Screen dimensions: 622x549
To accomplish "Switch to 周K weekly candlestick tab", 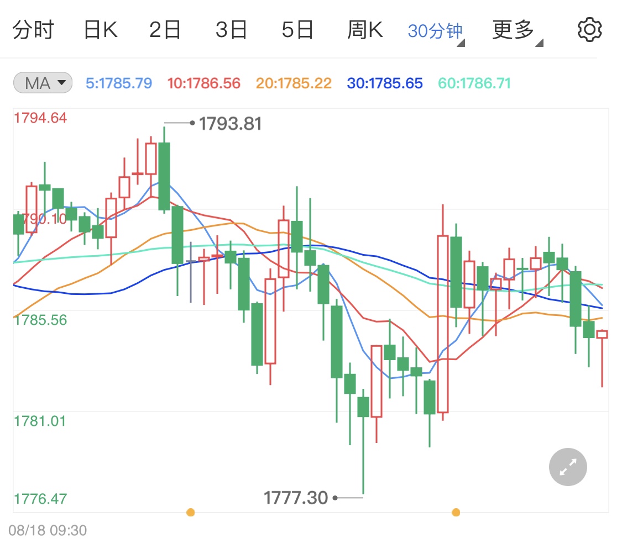I will coord(365,30).
